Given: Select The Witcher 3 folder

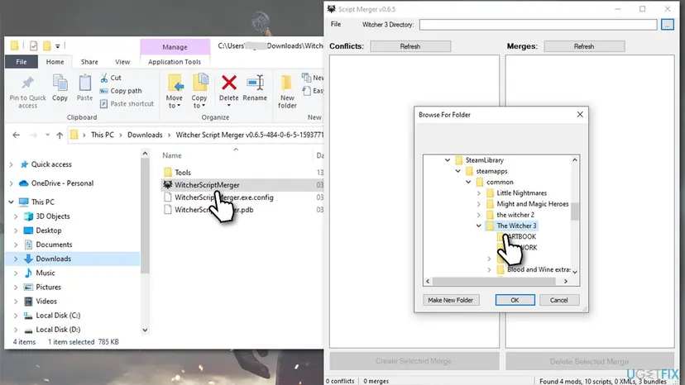Looking at the screenshot, I should click(516, 226).
